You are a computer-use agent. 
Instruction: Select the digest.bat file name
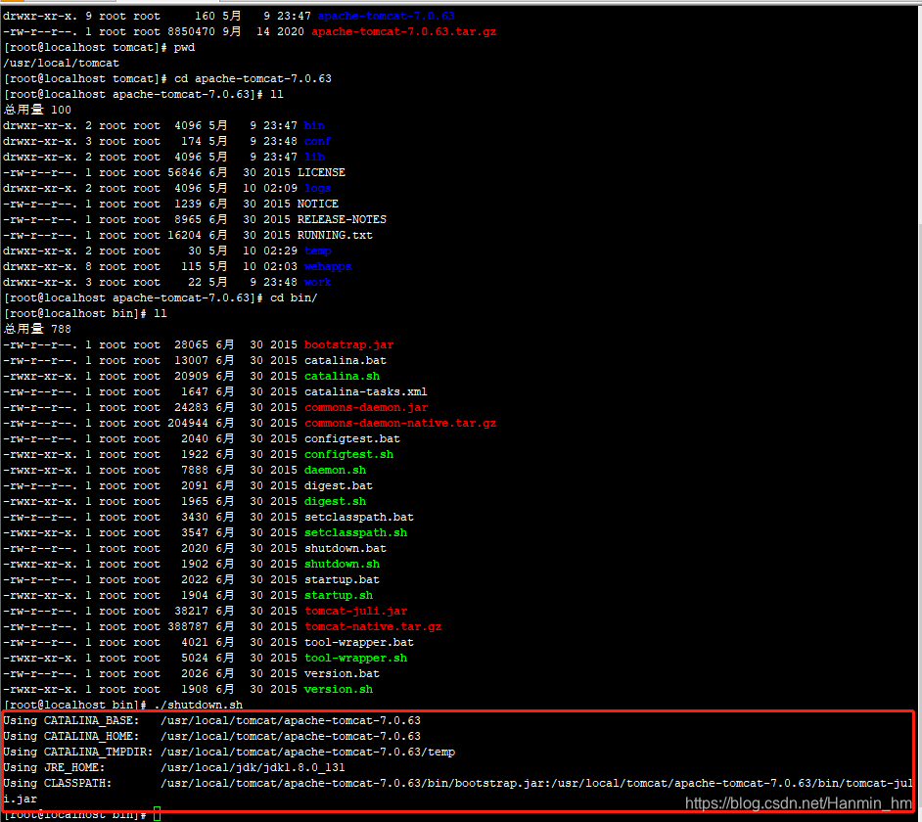click(x=338, y=486)
